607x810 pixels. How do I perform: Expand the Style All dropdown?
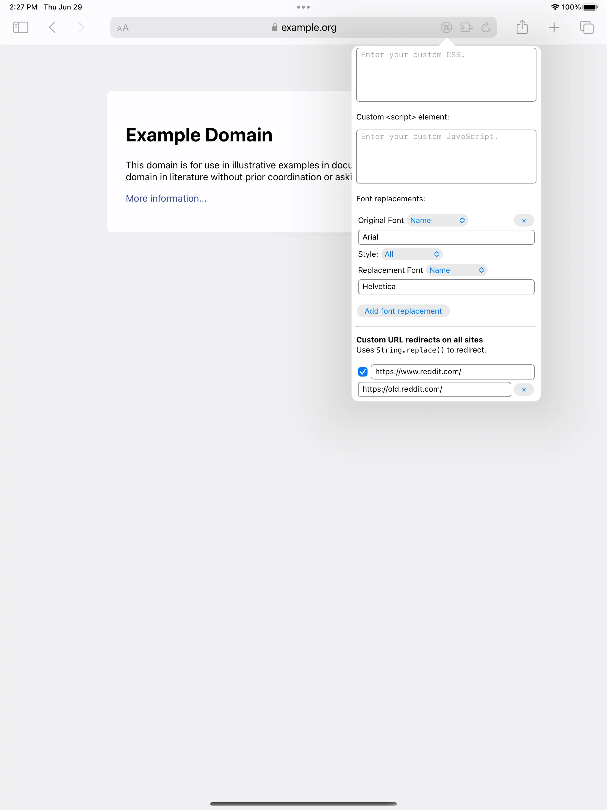point(411,254)
